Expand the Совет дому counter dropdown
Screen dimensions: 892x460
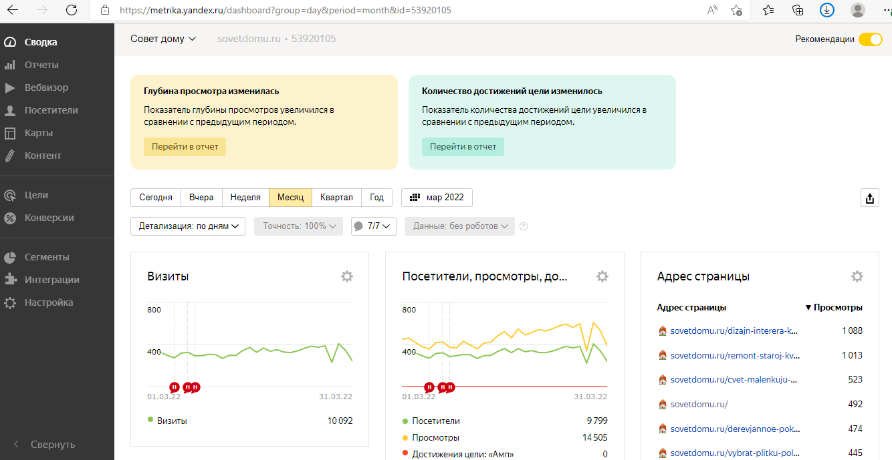(x=163, y=39)
